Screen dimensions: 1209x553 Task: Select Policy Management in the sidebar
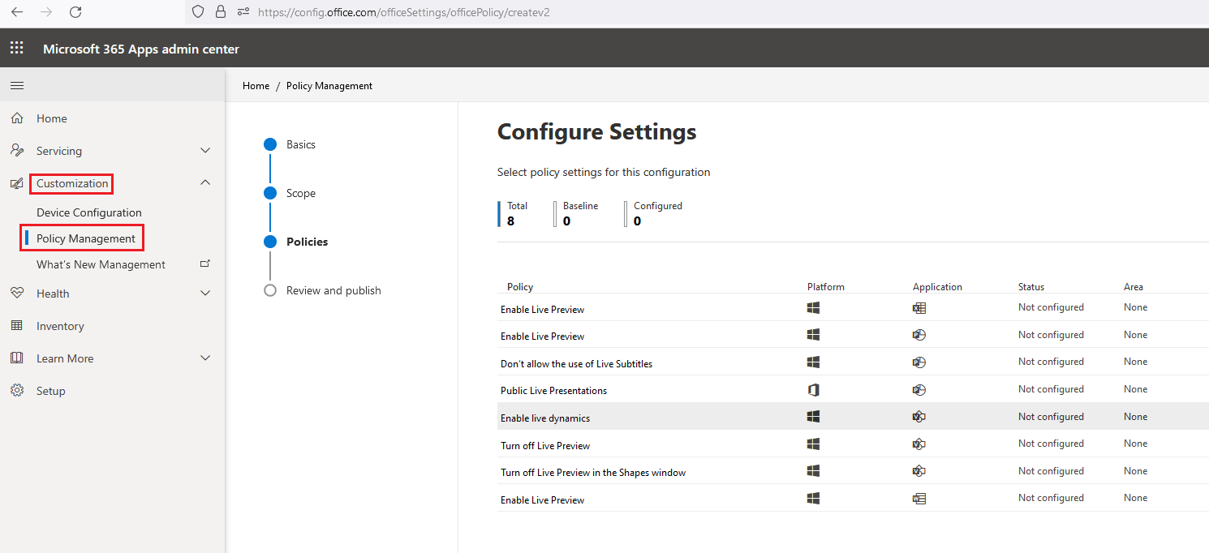tap(86, 238)
